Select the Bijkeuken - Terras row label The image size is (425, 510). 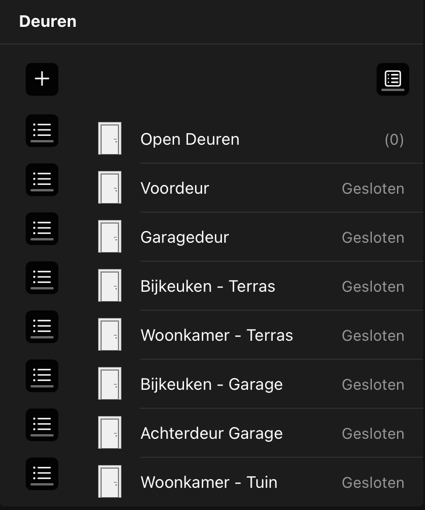pos(208,287)
